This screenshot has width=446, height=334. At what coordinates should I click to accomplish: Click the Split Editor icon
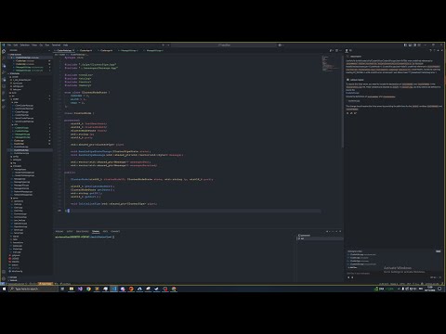(x=336, y=50)
